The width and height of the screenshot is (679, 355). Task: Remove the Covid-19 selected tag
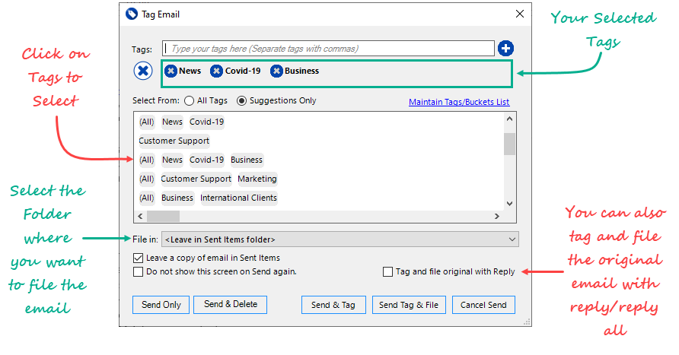click(216, 71)
